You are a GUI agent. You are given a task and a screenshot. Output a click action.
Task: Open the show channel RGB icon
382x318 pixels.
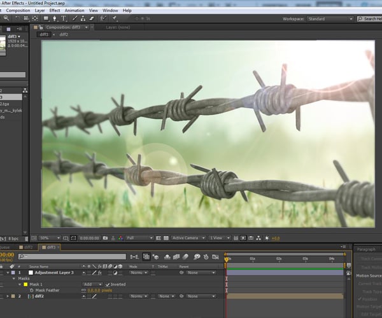pos(120,238)
